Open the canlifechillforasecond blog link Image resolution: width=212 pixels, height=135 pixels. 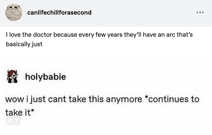point(59,13)
